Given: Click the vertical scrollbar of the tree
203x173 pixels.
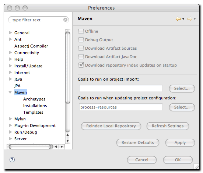Looking at the screenshot, I should pos(67,68).
